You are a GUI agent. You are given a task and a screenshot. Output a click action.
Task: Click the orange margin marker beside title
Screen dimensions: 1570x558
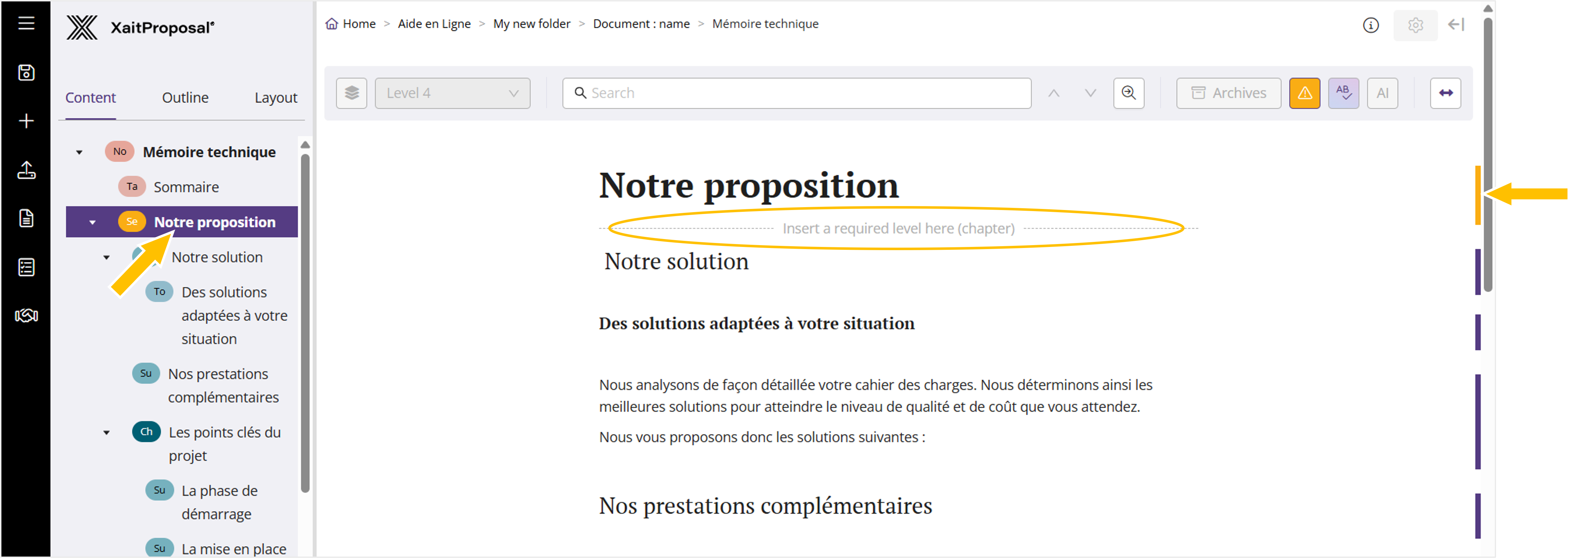(1477, 195)
